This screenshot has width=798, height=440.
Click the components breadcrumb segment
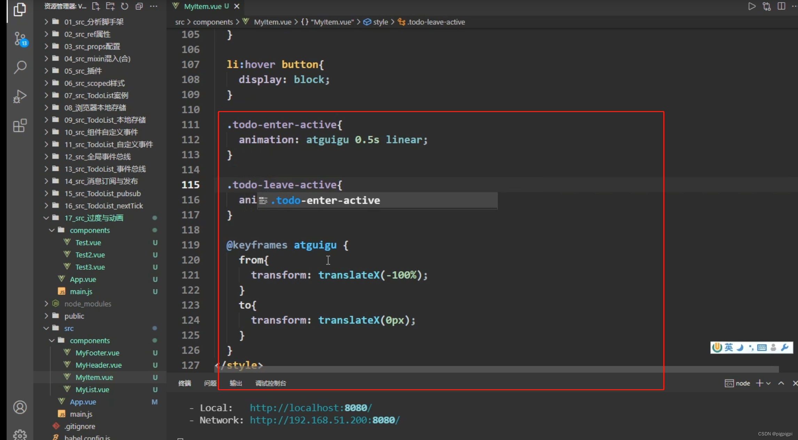coord(213,22)
